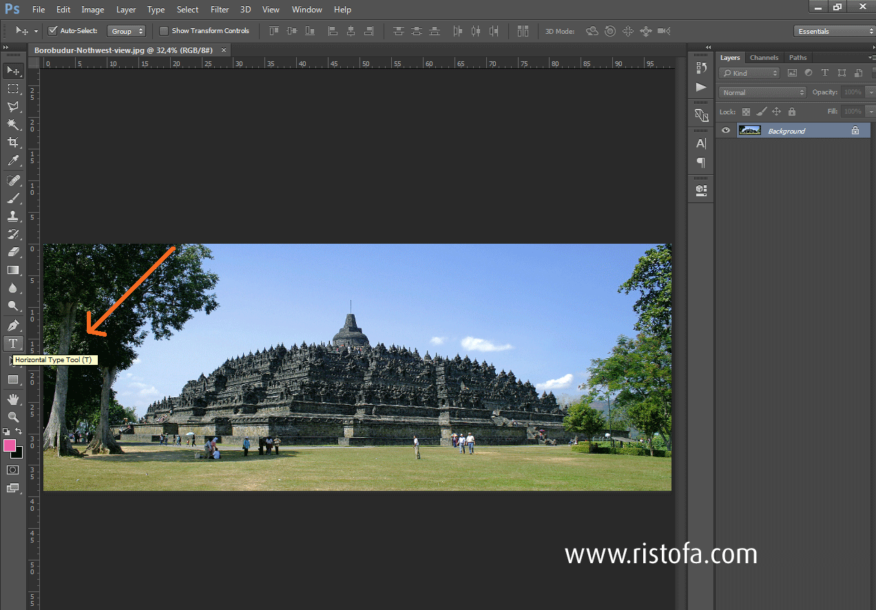Pick the Hand tool
876x610 pixels.
coord(12,398)
